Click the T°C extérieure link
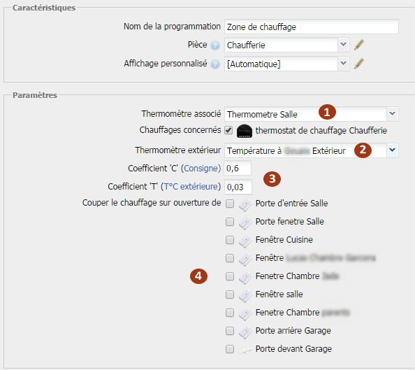This screenshot has width=415, height=370. (x=191, y=187)
